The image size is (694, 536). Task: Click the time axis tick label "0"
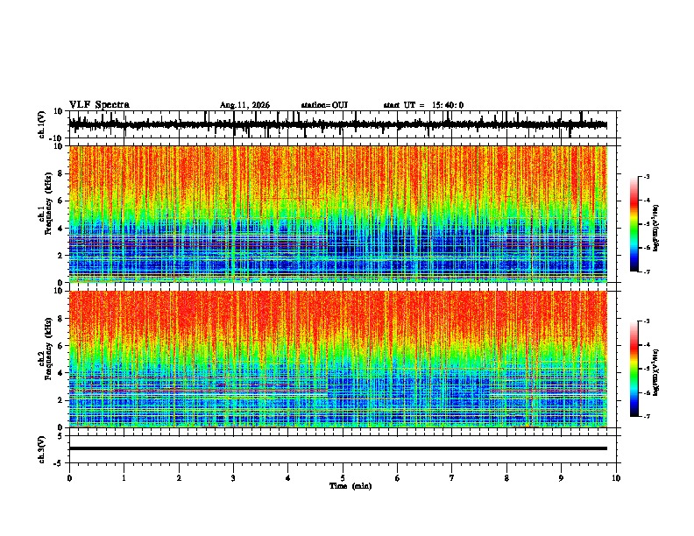point(69,478)
